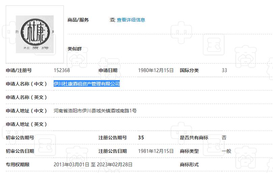Click the registration announcement date 1981年12月15日
Viewport: 273px width, 173px height.
pyautogui.click(x=156, y=151)
